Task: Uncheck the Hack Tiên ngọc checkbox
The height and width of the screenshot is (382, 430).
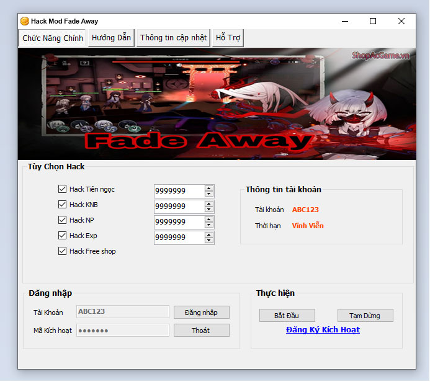Action: click(62, 189)
